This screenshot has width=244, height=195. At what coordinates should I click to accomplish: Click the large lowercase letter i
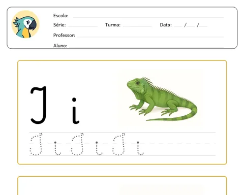pyautogui.click(x=75, y=111)
